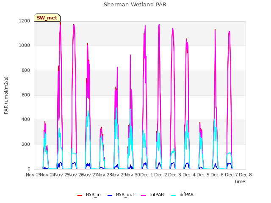
Task: Click the Dec 8 x-axis tick label
Action: click(245, 175)
